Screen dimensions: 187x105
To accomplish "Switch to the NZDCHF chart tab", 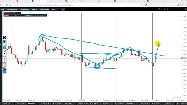I will (x=169, y=104).
